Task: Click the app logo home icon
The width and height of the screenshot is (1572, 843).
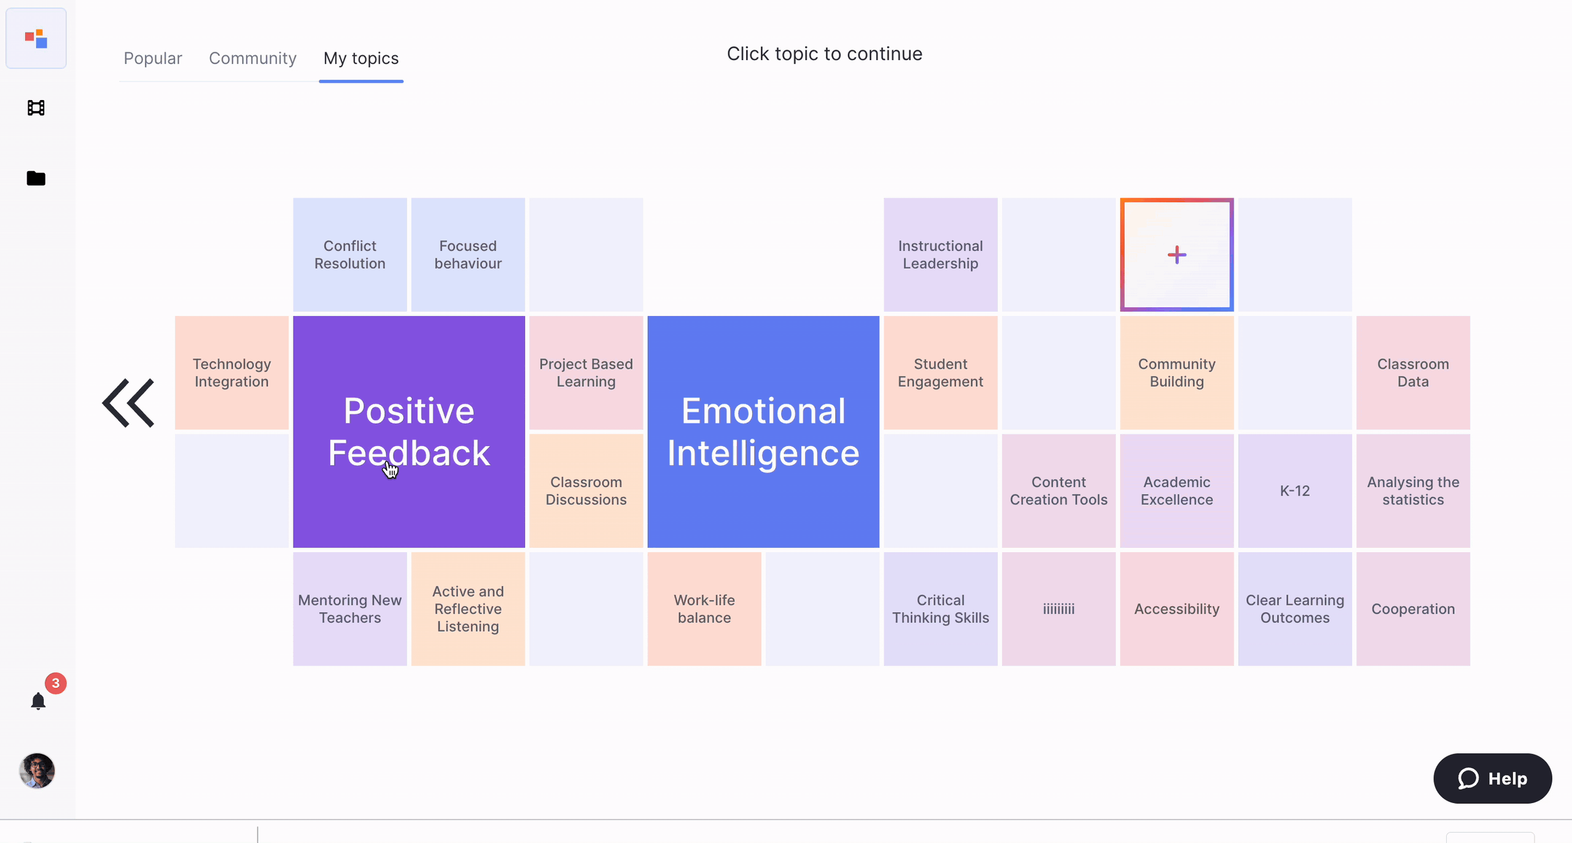Action: tap(36, 39)
